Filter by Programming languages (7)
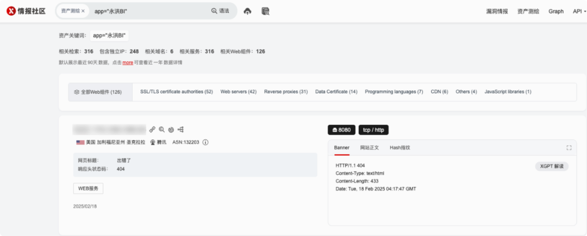587x236 pixels. (x=394, y=92)
